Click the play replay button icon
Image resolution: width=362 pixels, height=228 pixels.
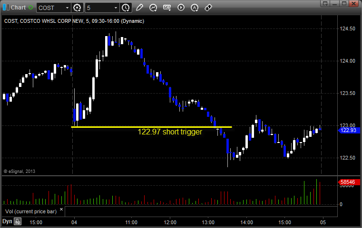(x=181, y=8)
